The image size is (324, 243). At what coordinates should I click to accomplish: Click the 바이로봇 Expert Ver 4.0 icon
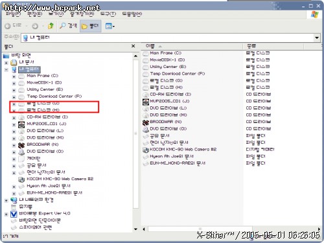(x=14, y=214)
